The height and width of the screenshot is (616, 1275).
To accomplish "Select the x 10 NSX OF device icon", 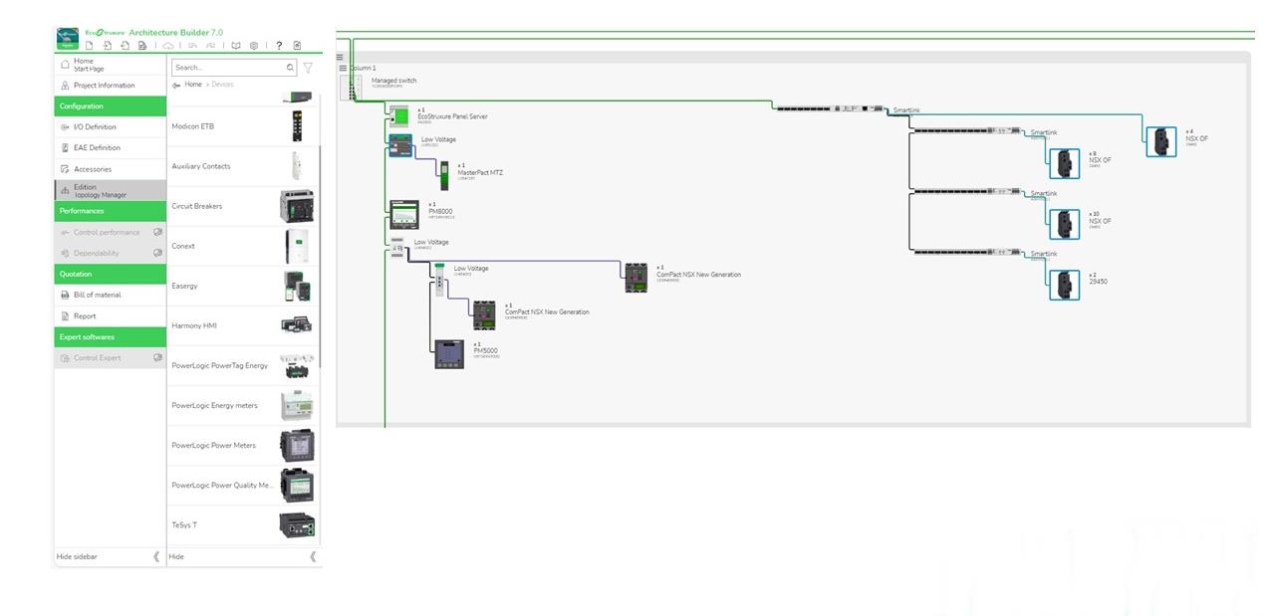I will click(1065, 224).
